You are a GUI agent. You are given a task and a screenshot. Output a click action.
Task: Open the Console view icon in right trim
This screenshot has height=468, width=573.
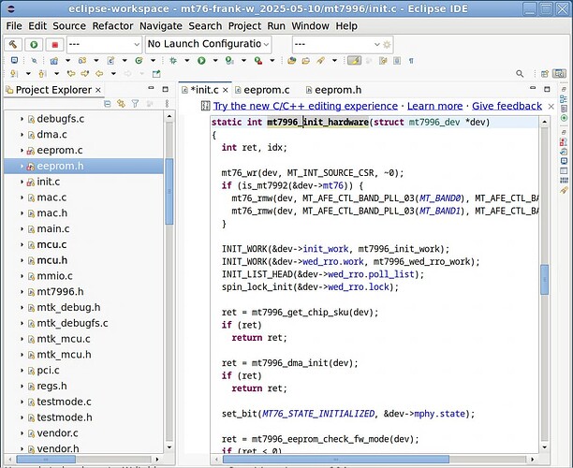(x=564, y=161)
